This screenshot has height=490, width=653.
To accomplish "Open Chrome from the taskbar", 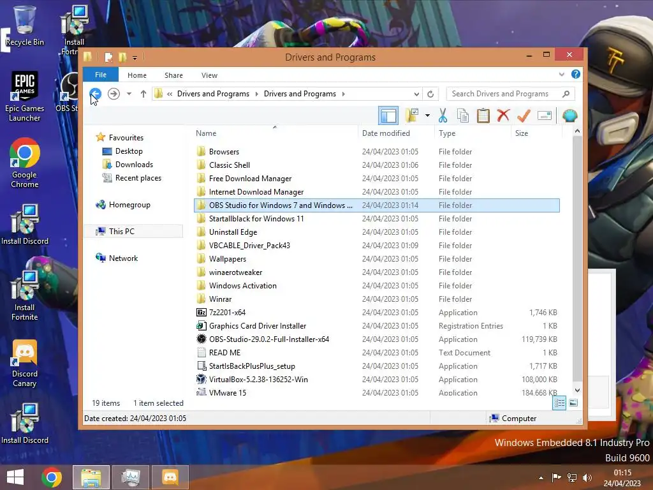I will 52,477.
